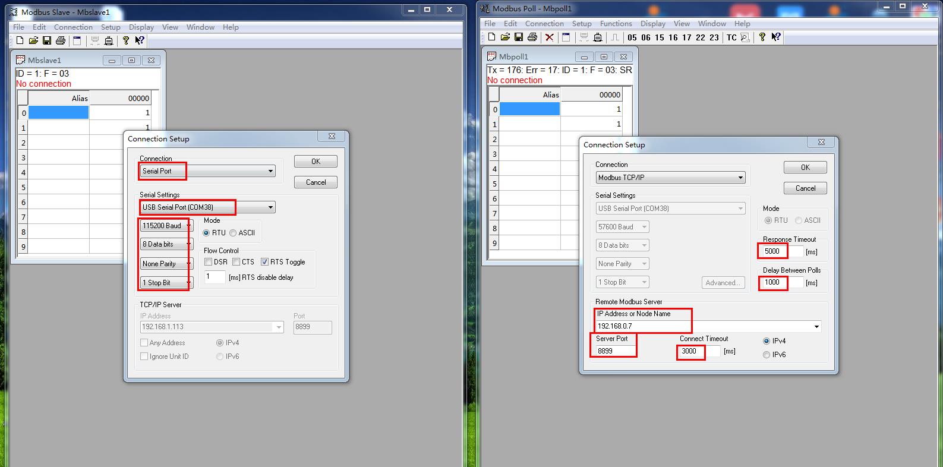The image size is (943, 467).
Task: Click the Print icon in Modbus Slave toolbar
Action: click(x=60, y=40)
